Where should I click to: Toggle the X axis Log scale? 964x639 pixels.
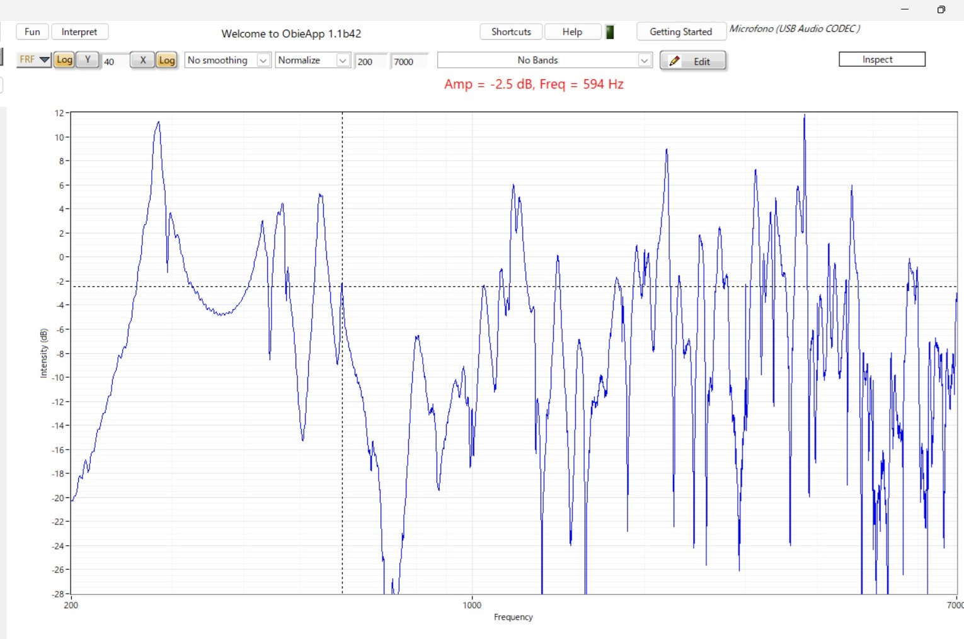166,60
